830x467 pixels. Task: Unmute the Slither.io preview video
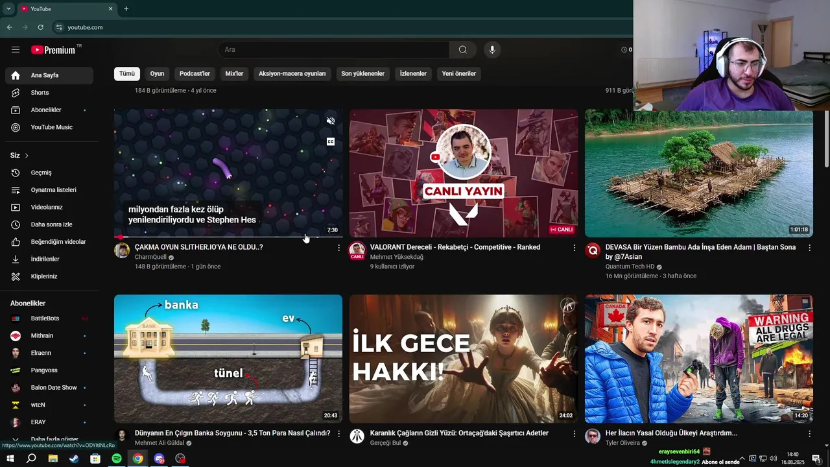click(x=331, y=121)
